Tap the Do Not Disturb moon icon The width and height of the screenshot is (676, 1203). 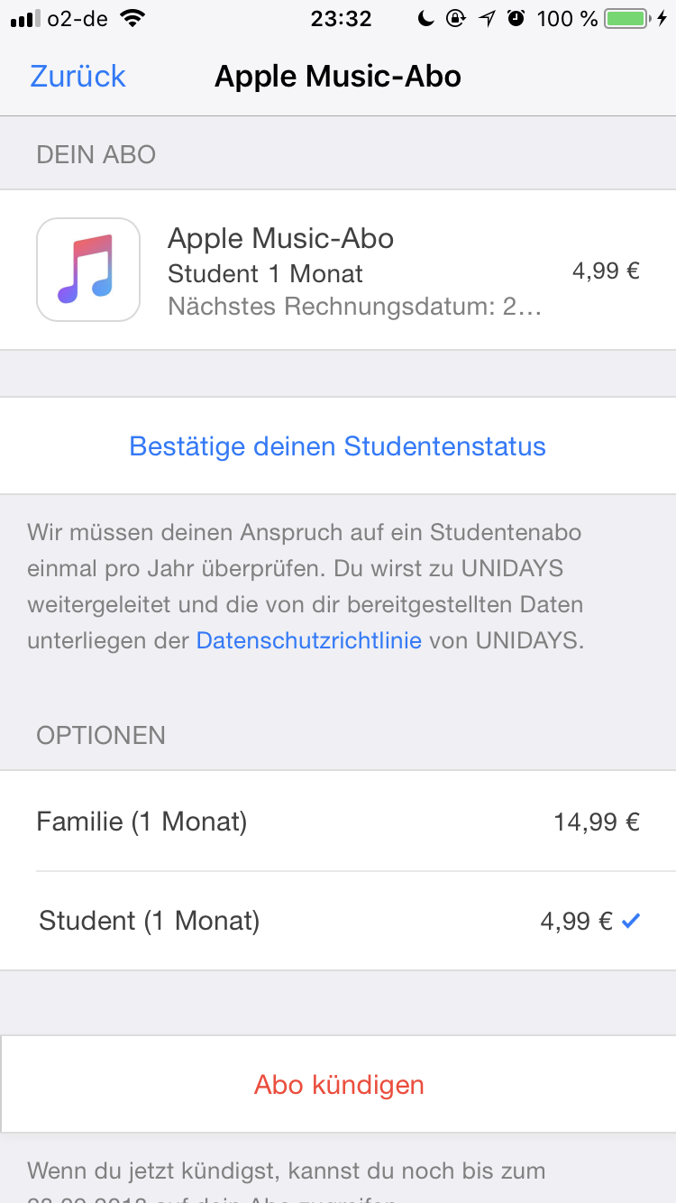coord(427,19)
